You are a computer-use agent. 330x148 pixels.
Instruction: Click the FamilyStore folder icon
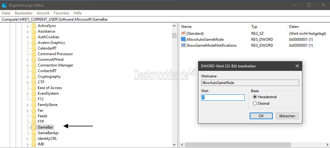point(34,105)
